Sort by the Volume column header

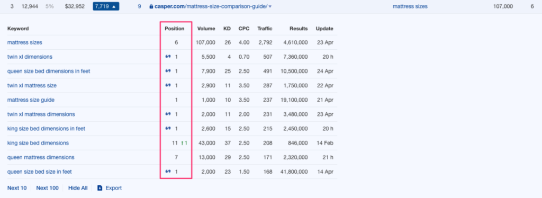tap(206, 29)
